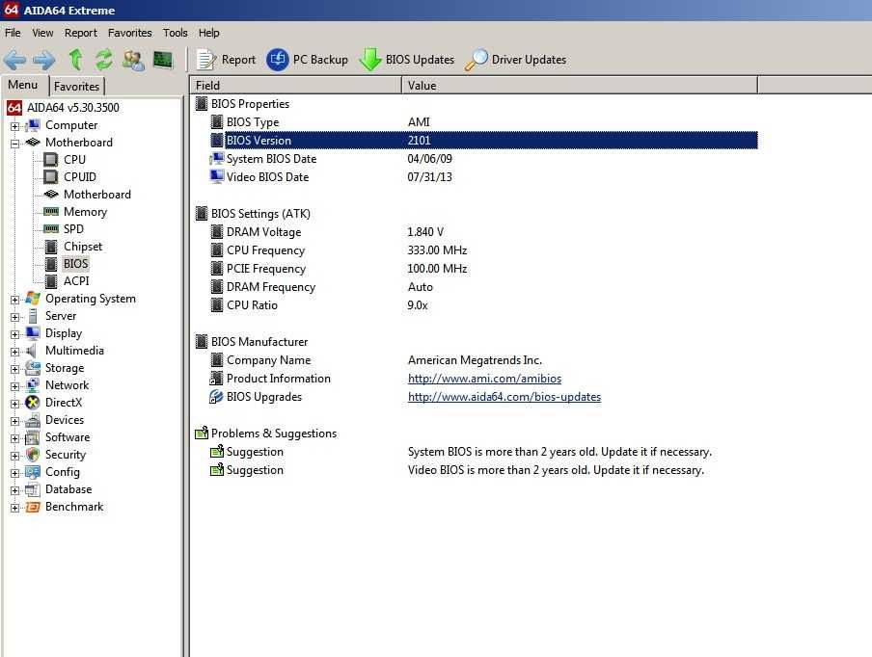
Task: Click the Report toolbar button
Action: (226, 60)
